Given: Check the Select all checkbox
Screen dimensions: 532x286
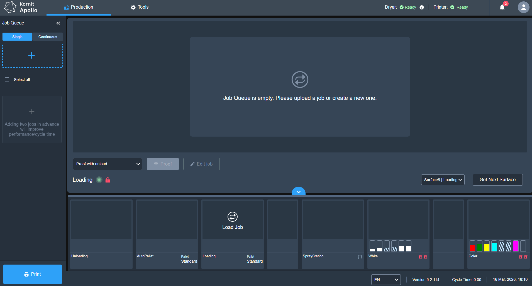Looking at the screenshot, I should pos(7,80).
